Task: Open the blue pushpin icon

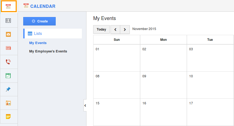Action: [x=8, y=89]
